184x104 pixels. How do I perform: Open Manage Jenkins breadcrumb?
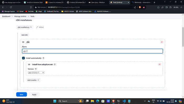pyautogui.click(x=20, y=16)
